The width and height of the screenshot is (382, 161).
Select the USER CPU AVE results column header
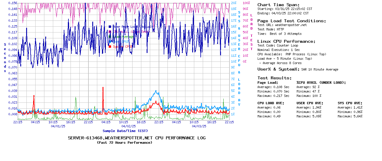[310, 103]
